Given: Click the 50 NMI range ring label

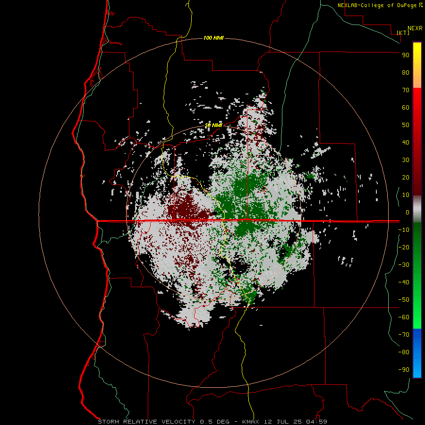Looking at the screenshot, I should [213, 125].
